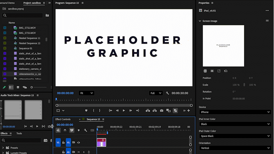Click Program Monitor timecode 00:00:00:00

click(65, 93)
